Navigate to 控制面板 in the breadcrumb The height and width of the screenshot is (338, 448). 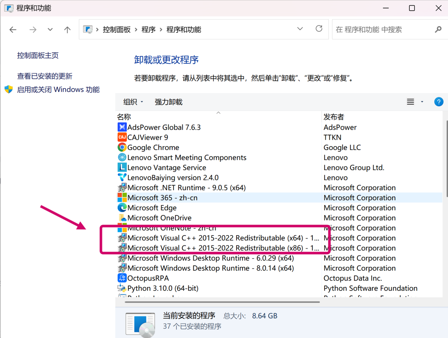click(x=116, y=29)
